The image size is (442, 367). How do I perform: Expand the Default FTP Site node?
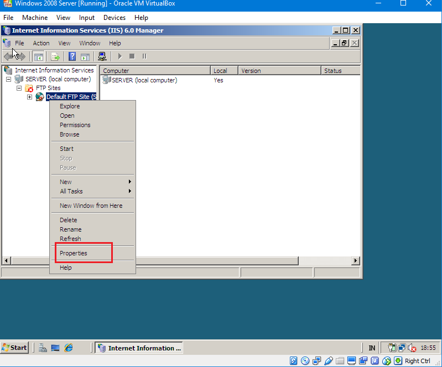click(x=30, y=97)
